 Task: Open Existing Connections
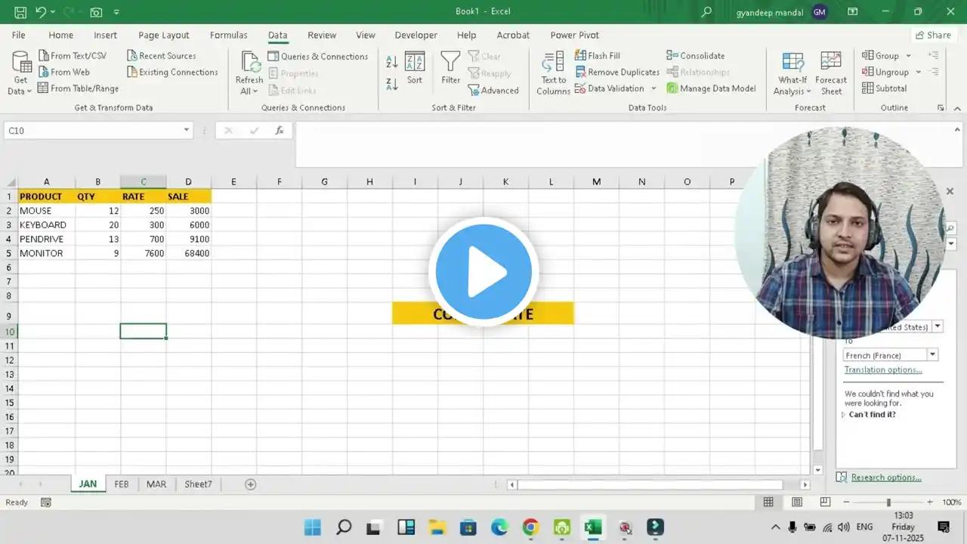[x=171, y=73]
